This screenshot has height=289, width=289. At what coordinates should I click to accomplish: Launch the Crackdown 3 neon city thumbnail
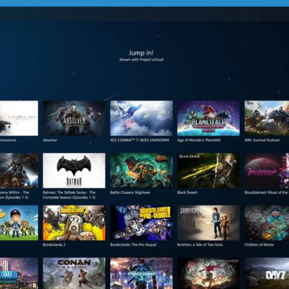pos(141,273)
